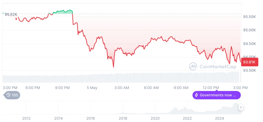This screenshot has height=122, width=263.
Task: Select 2022 on the historical mini timeline
Action: click(187, 118)
